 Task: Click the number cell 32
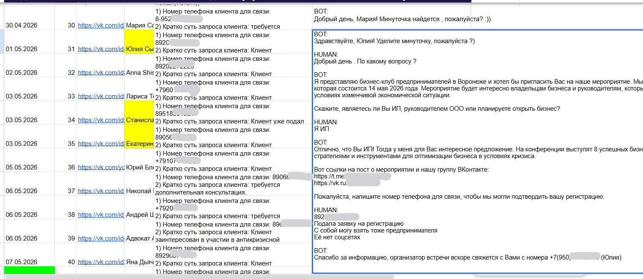point(65,66)
